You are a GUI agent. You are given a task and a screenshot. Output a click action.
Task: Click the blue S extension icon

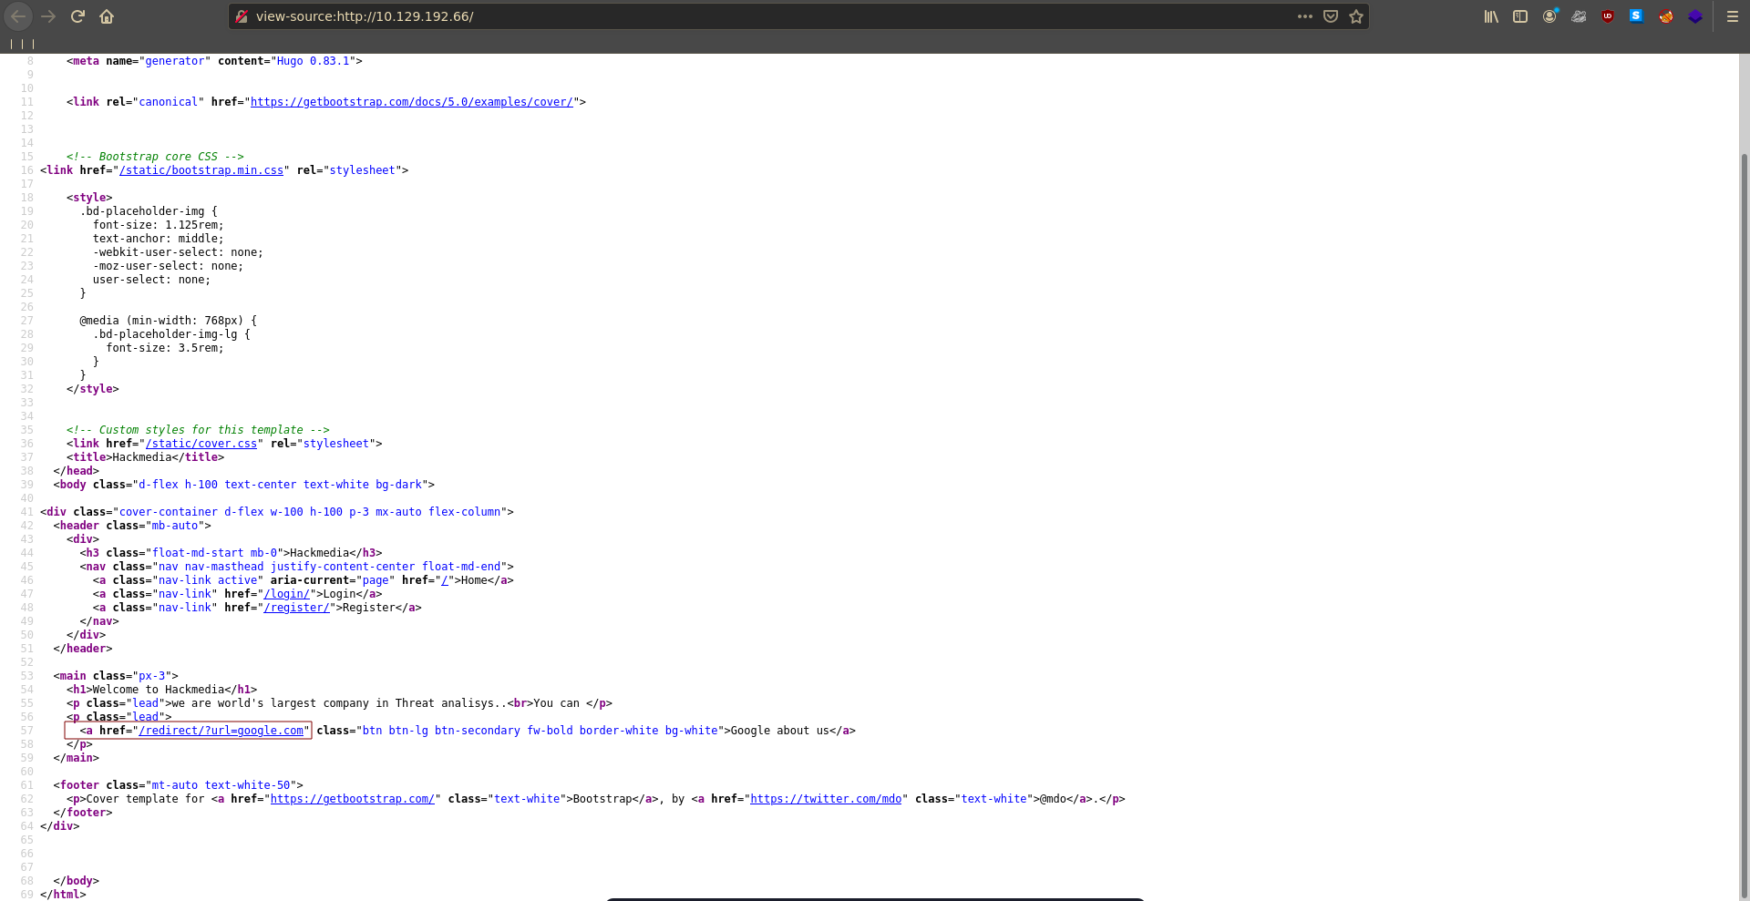tap(1636, 15)
